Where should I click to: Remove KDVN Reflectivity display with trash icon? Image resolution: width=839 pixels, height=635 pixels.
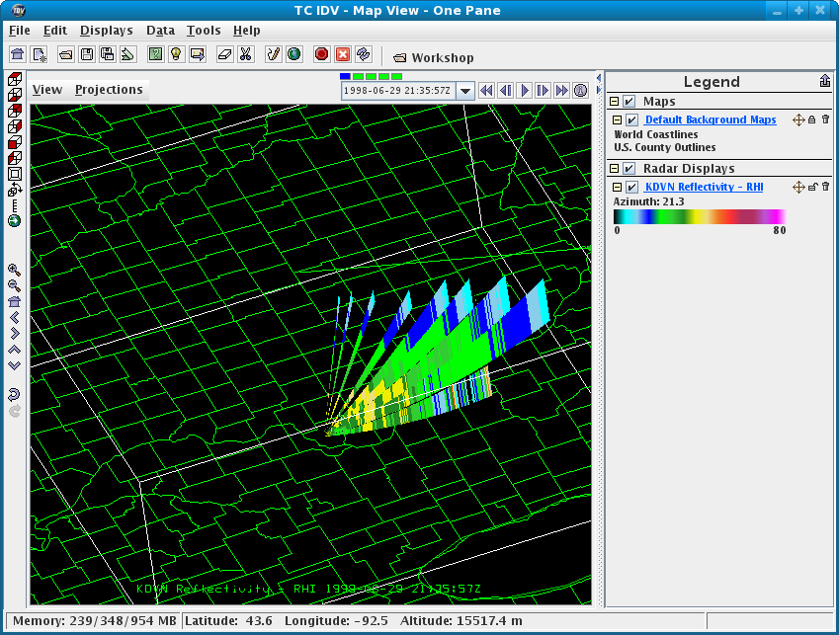(x=825, y=187)
